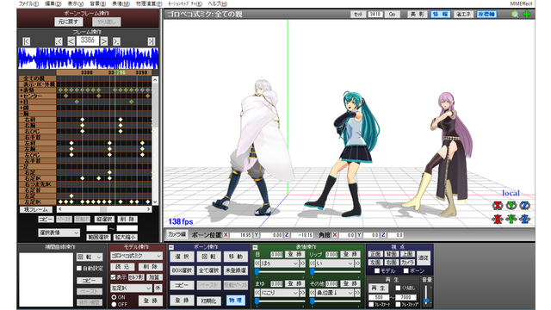Toggle the repeat playback checkbox

coord(398,288)
